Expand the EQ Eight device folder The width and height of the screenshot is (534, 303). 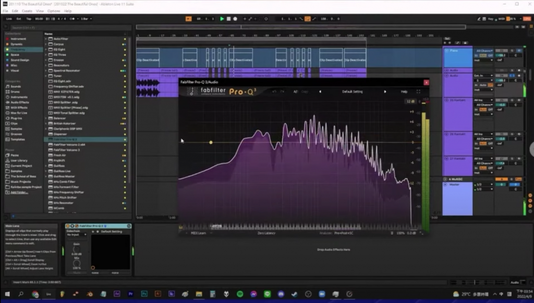46,49
